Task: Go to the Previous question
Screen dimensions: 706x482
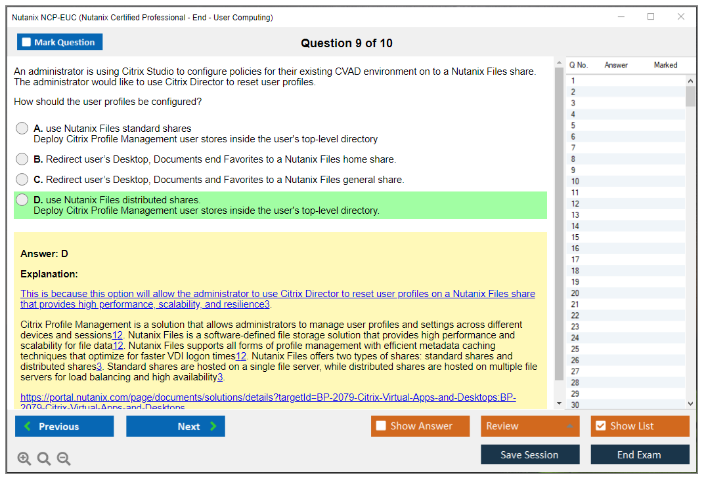Action: [x=64, y=426]
